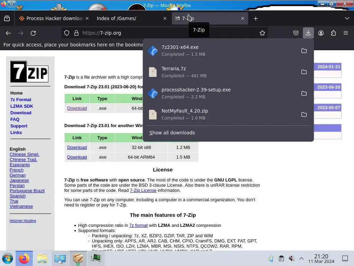Open the 7z format link in features

click(x=138, y=225)
